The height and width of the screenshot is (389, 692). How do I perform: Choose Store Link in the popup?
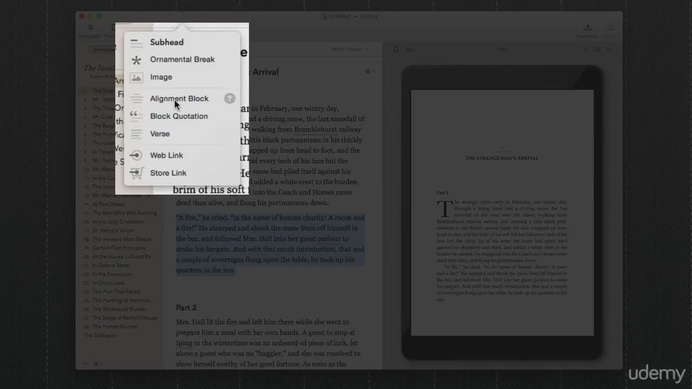[168, 173]
